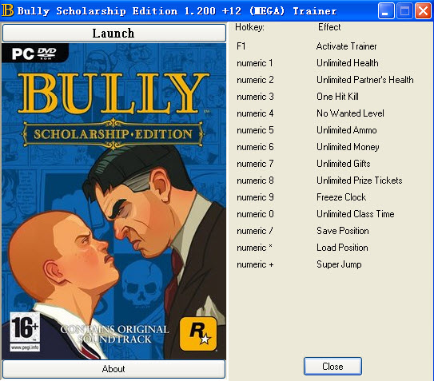This screenshot has width=434, height=381.
Task: Click the Close button at bottom
Action: (332, 367)
